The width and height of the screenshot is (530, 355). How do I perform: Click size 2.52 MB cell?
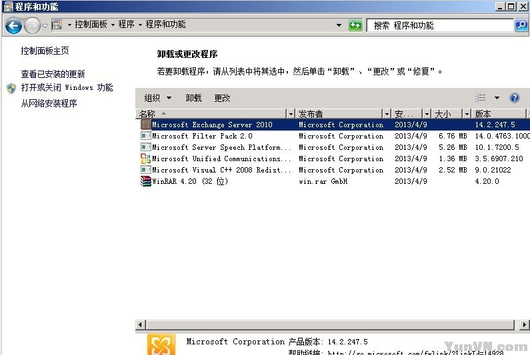[x=453, y=170]
